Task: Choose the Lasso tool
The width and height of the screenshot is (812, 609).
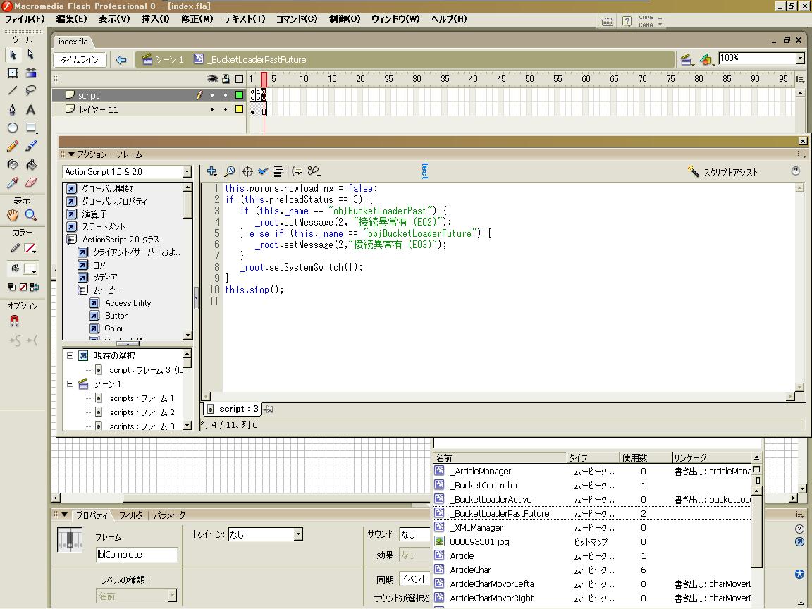Action: click(30, 91)
